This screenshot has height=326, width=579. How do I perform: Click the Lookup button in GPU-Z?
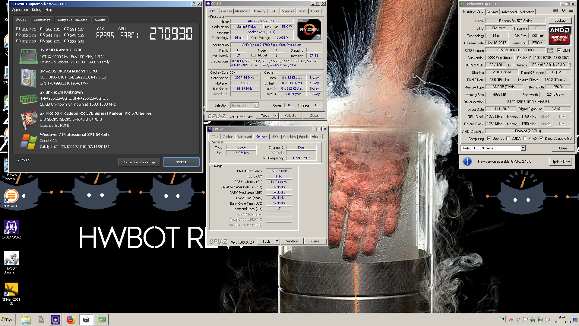[x=560, y=21]
